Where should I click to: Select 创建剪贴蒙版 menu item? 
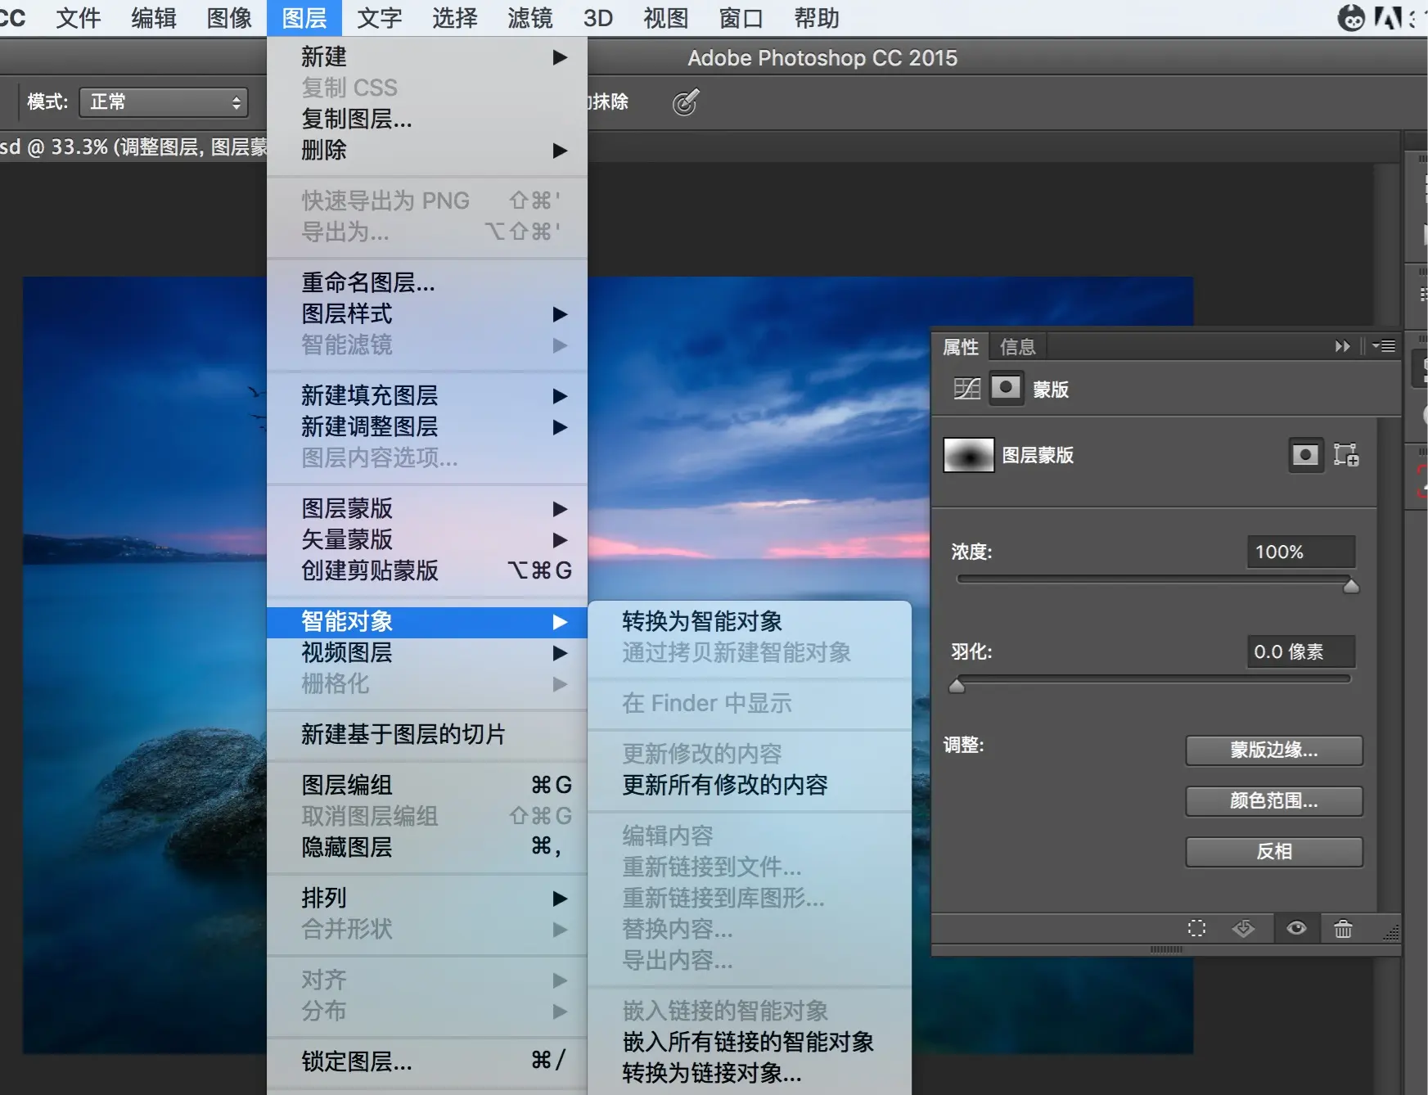pyautogui.click(x=427, y=570)
